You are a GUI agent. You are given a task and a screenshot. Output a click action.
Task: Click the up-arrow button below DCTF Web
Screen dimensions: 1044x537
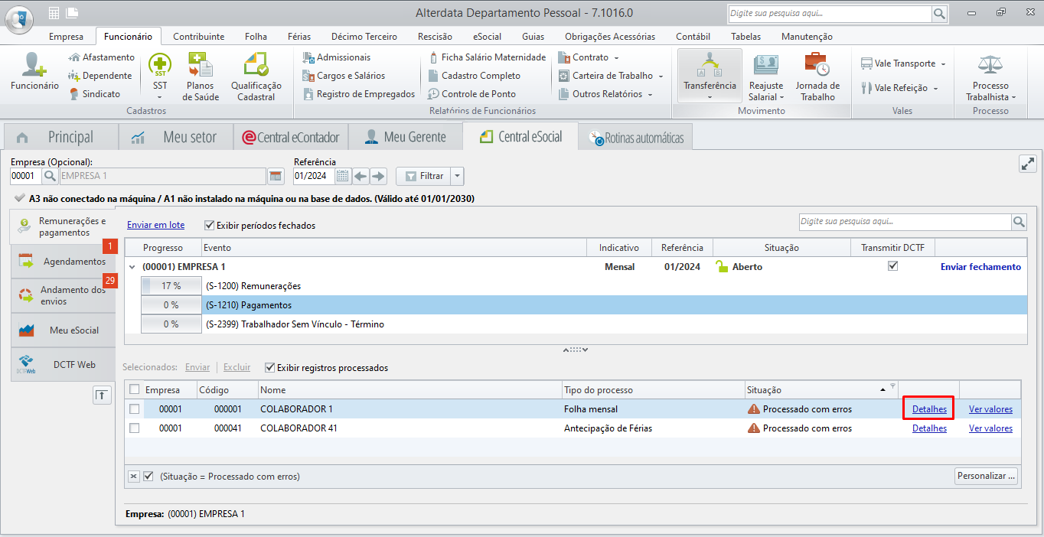(101, 395)
